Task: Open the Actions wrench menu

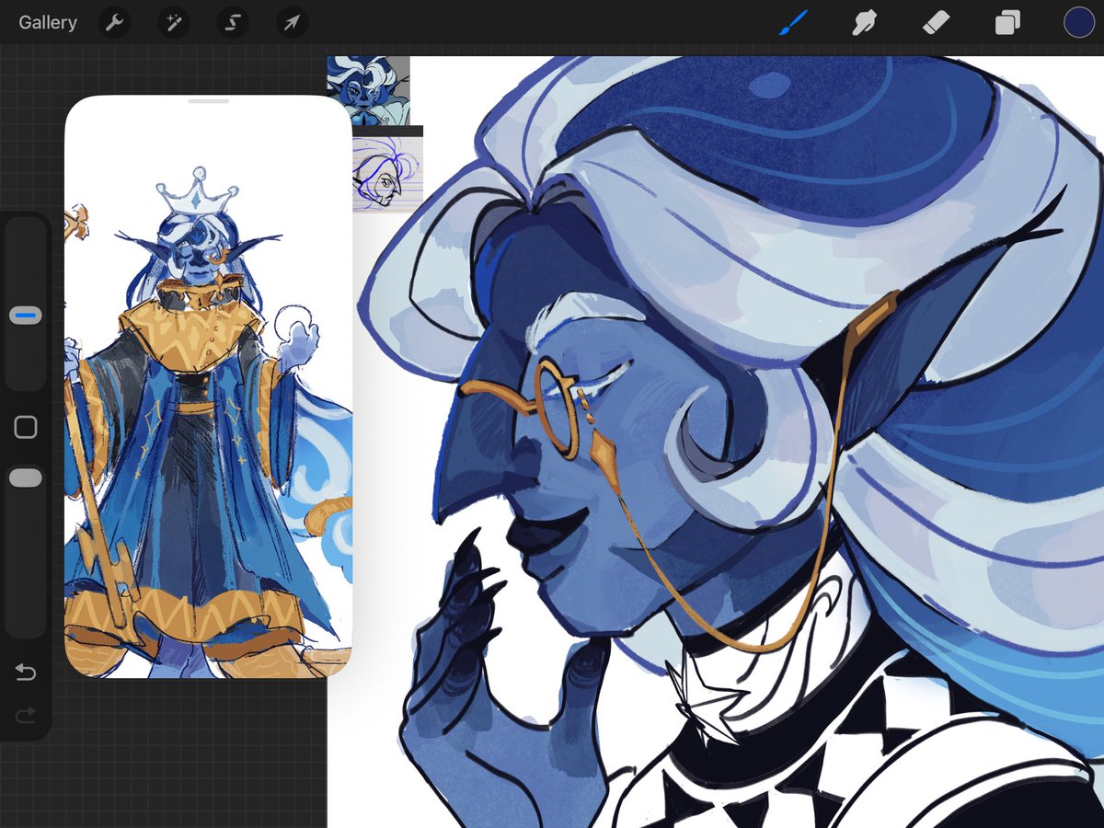Action: coord(114,23)
